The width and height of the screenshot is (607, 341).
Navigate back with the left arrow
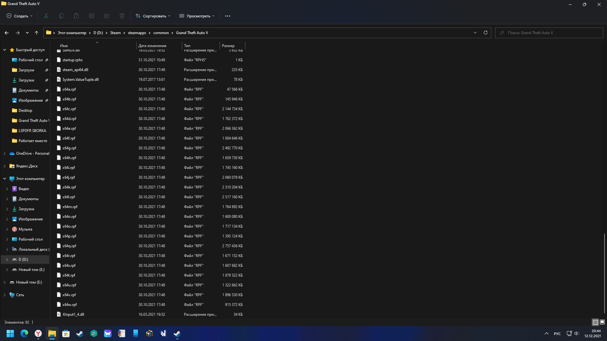point(7,33)
